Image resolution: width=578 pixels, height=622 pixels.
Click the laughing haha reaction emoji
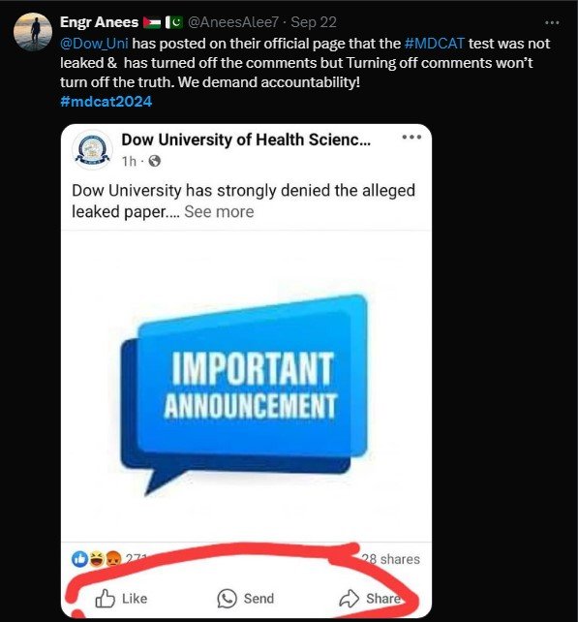[x=97, y=559]
